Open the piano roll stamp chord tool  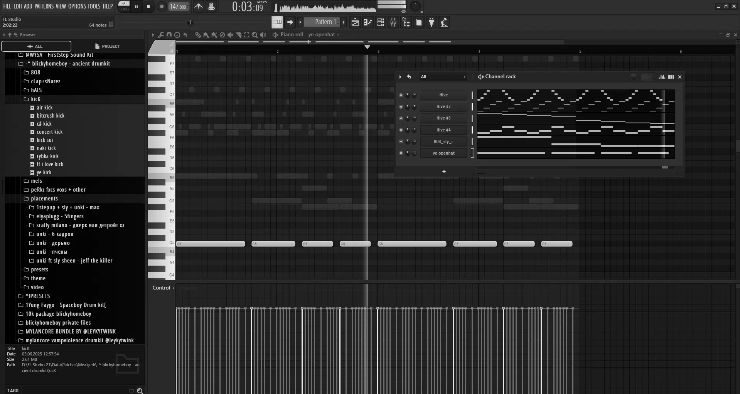[177, 35]
